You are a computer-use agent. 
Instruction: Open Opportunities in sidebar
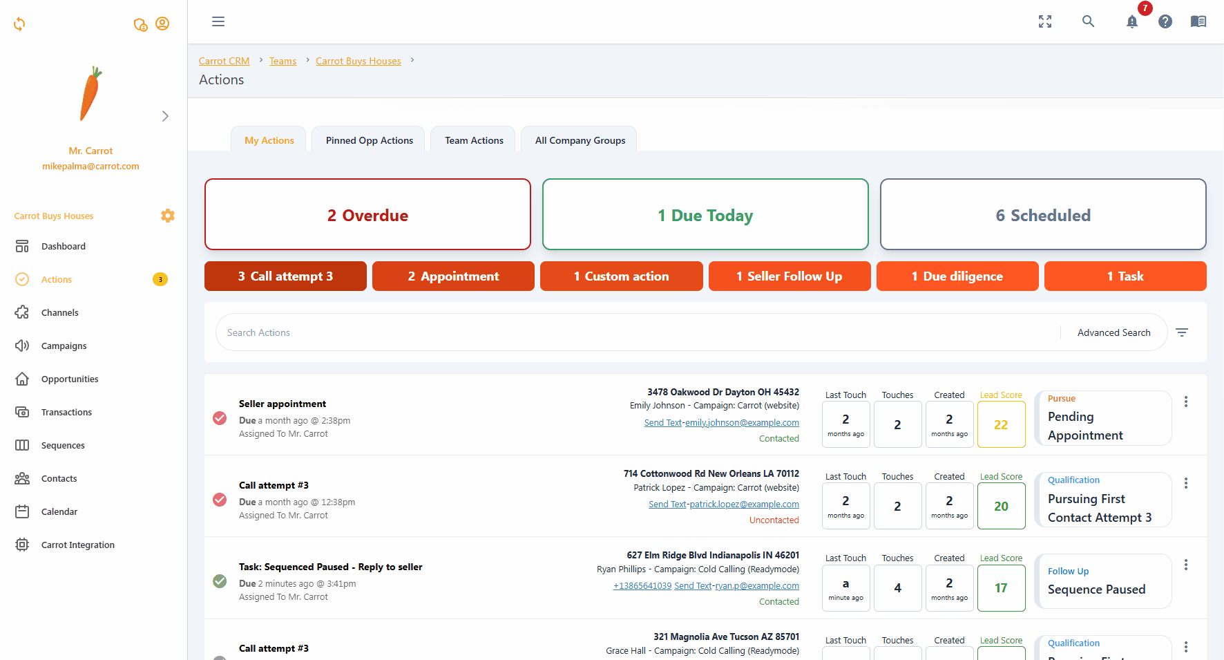tap(70, 379)
